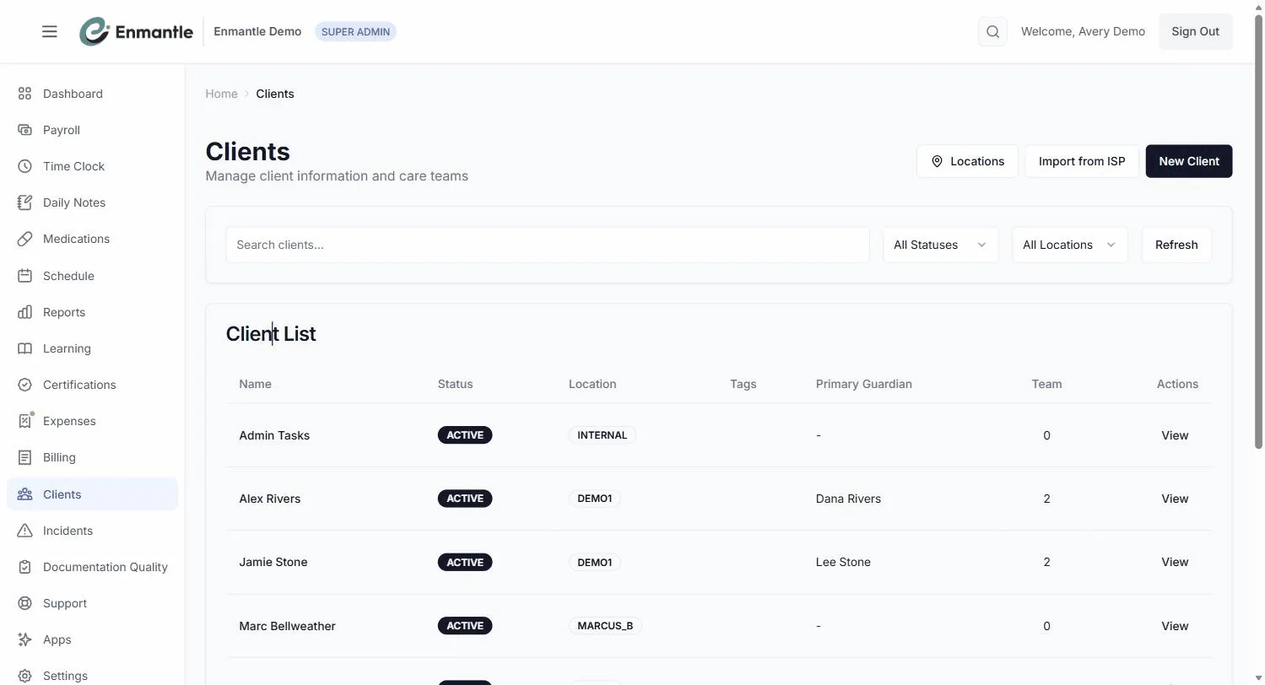Click the Clients people icon
Viewport: 1265px width, 685px height.
24,494
